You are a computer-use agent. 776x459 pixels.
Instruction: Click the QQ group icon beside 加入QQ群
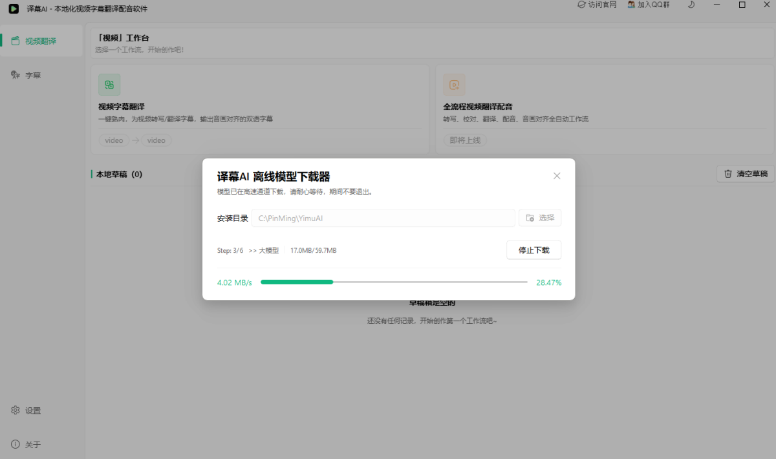coord(632,5)
